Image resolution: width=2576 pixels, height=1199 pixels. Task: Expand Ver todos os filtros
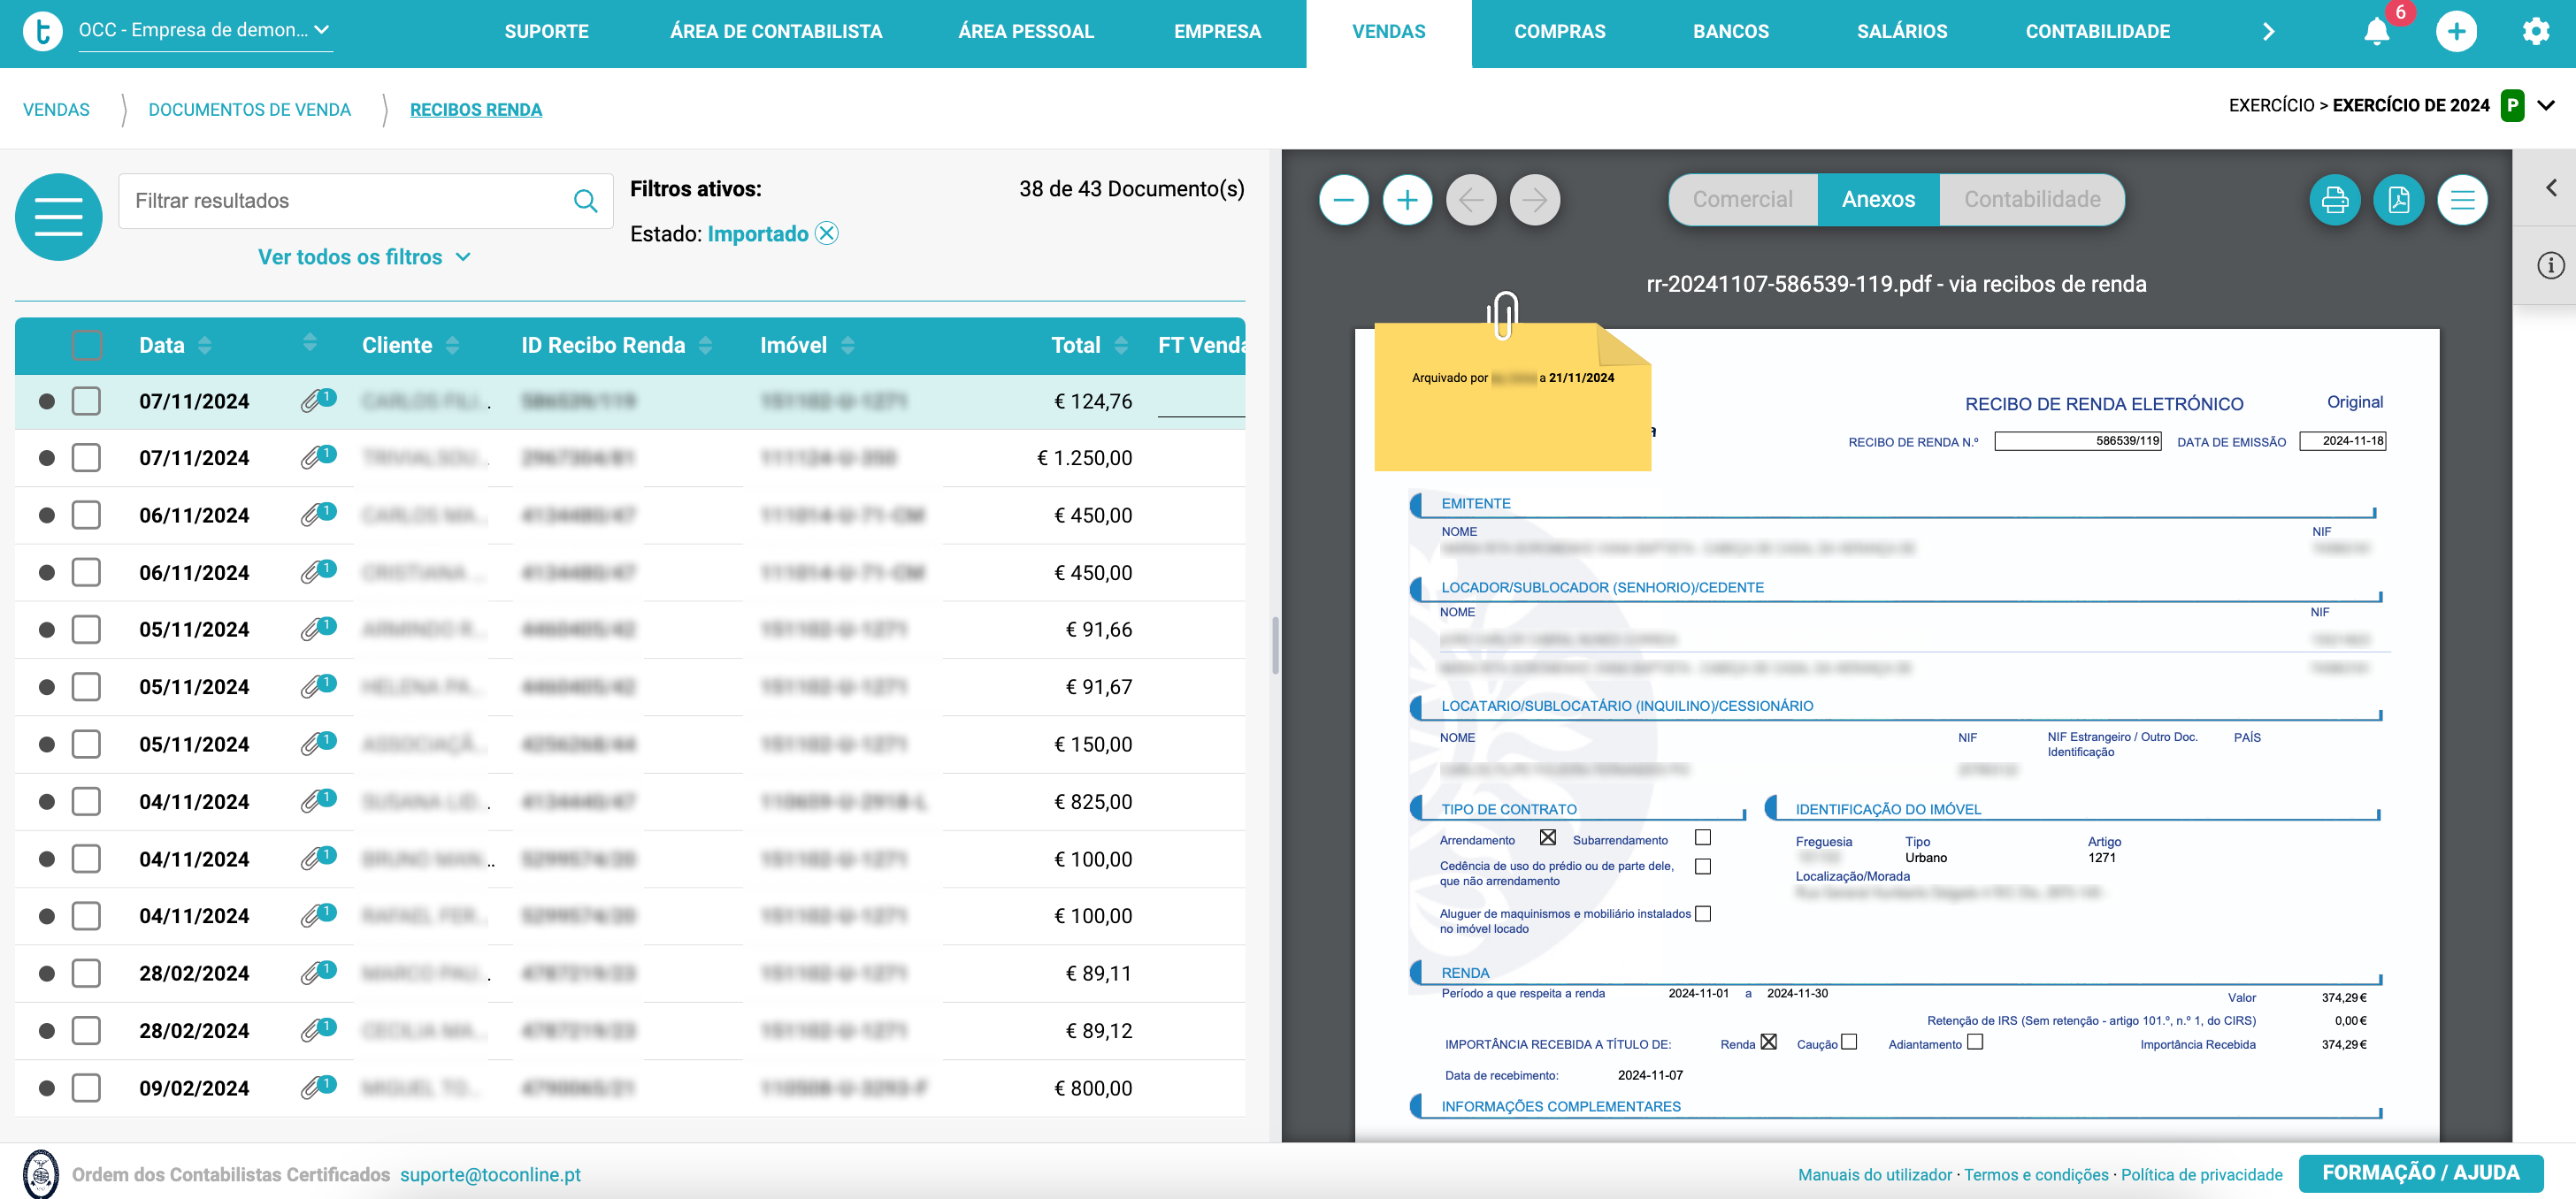pyautogui.click(x=363, y=256)
